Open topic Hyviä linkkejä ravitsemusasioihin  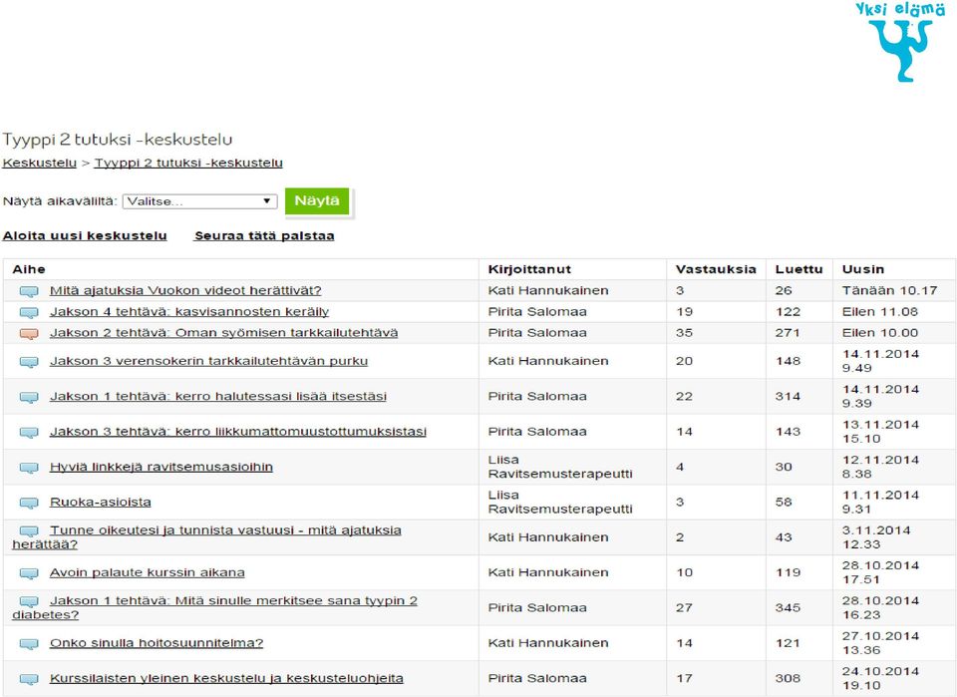(x=161, y=467)
